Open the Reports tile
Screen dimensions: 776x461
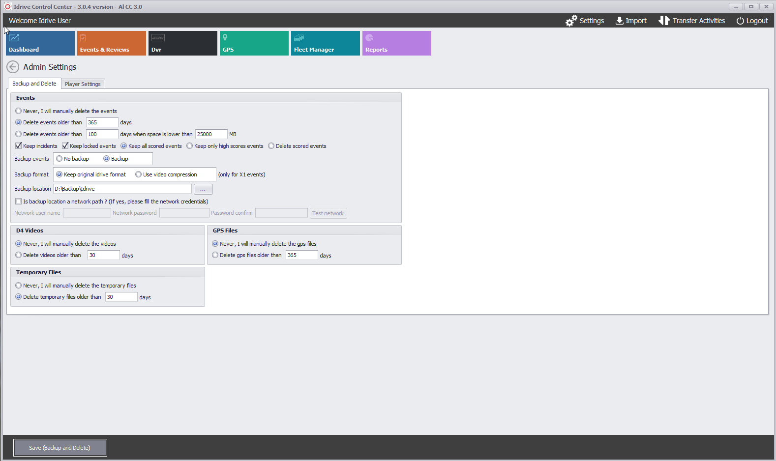(x=397, y=43)
